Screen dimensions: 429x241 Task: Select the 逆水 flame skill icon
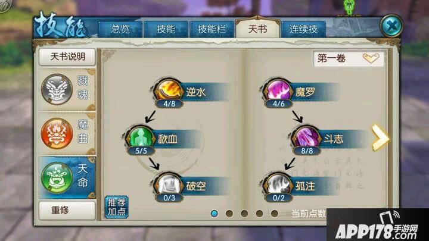[x=168, y=90]
